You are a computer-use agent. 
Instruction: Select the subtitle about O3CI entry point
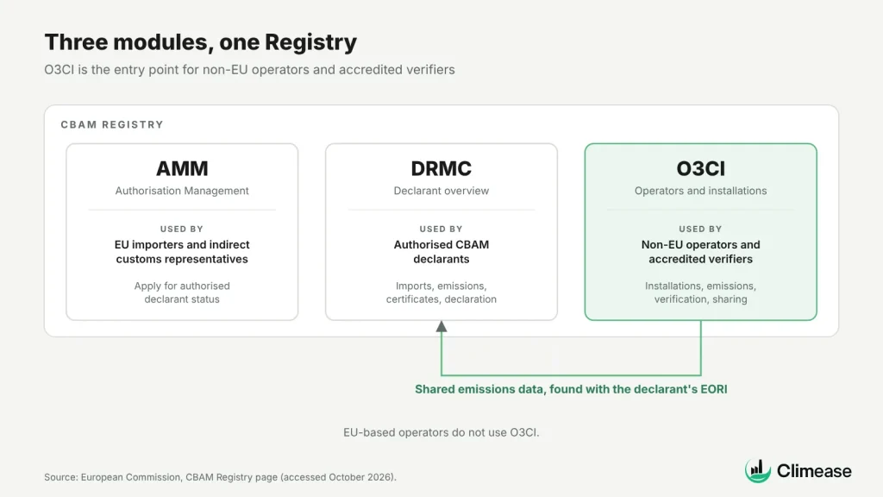[249, 70]
